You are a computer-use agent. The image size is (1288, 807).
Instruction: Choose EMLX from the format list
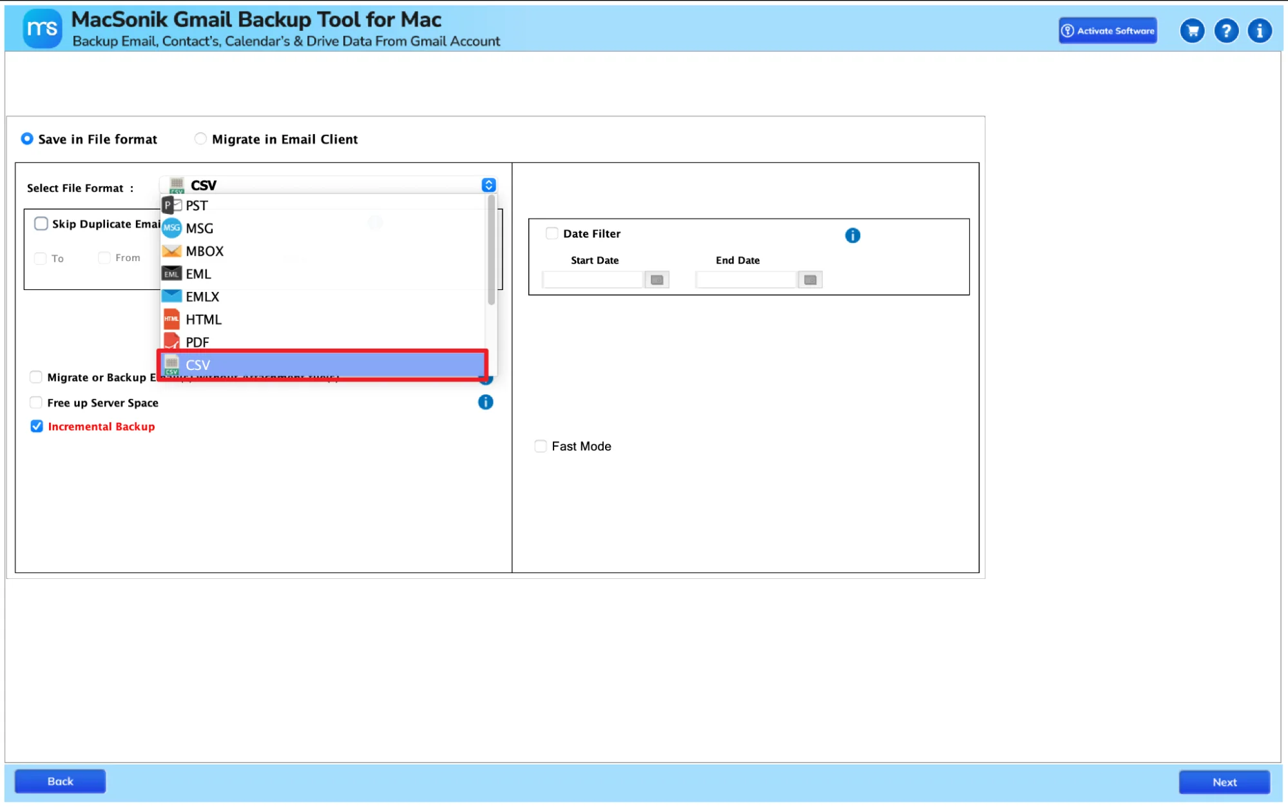coord(322,297)
